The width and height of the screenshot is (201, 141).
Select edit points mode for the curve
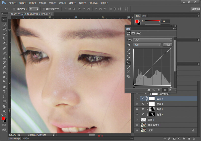pos(128,63)
